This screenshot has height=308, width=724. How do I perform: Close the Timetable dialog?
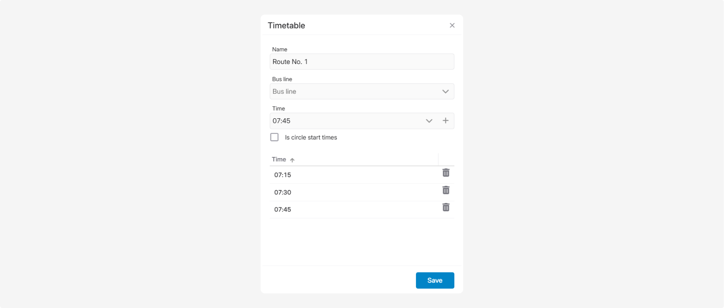tap(452, 25)
